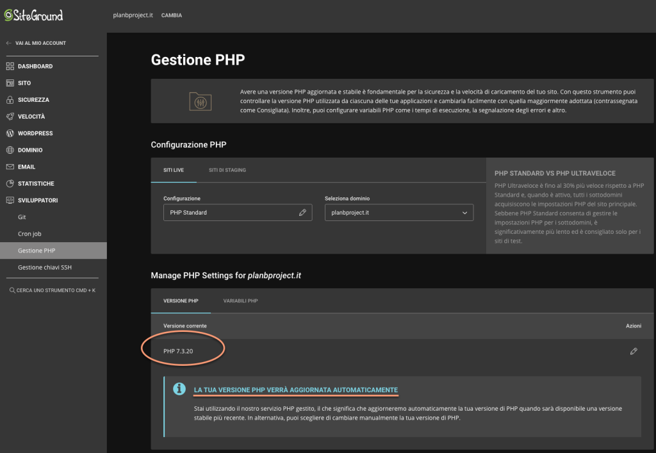Click the Statistiche pie chart icon
Screen dimensions: 656x453
(10, 183)
